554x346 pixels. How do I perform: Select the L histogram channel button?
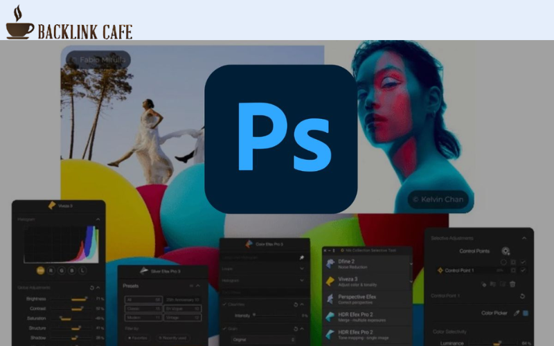tap(82, 271)
